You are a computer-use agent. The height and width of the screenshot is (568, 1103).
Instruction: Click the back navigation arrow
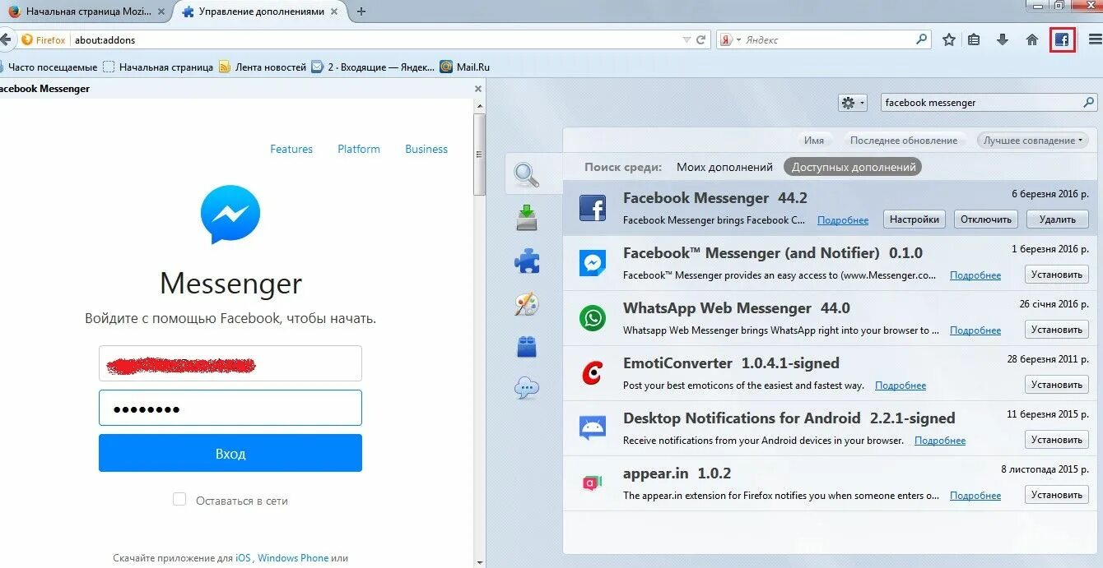tap(5, 39)
